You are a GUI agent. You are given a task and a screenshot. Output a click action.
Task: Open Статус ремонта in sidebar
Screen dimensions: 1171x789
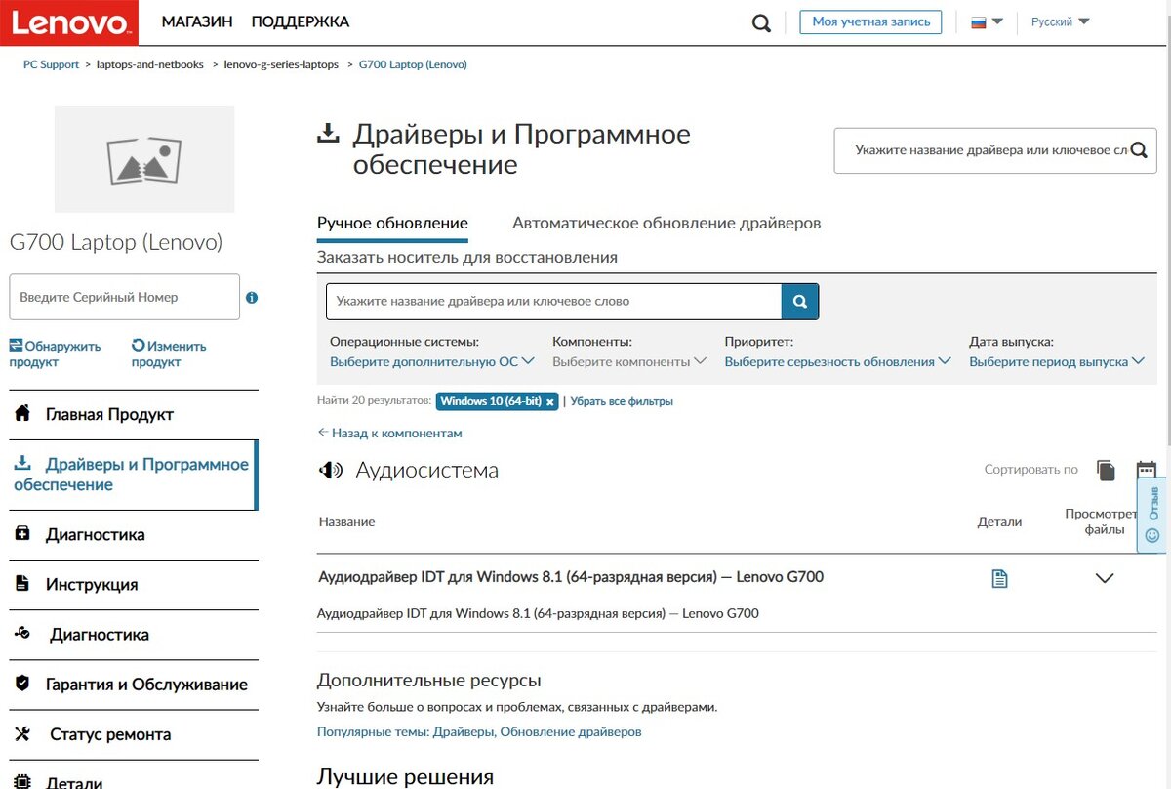(134, 734)
